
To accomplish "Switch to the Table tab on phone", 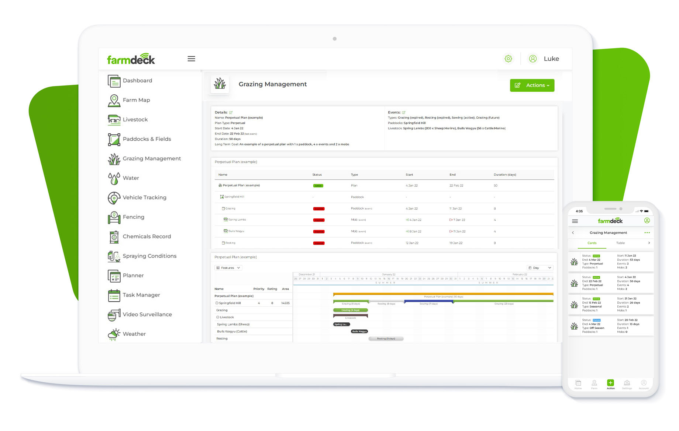I will (x=620, y=243).
